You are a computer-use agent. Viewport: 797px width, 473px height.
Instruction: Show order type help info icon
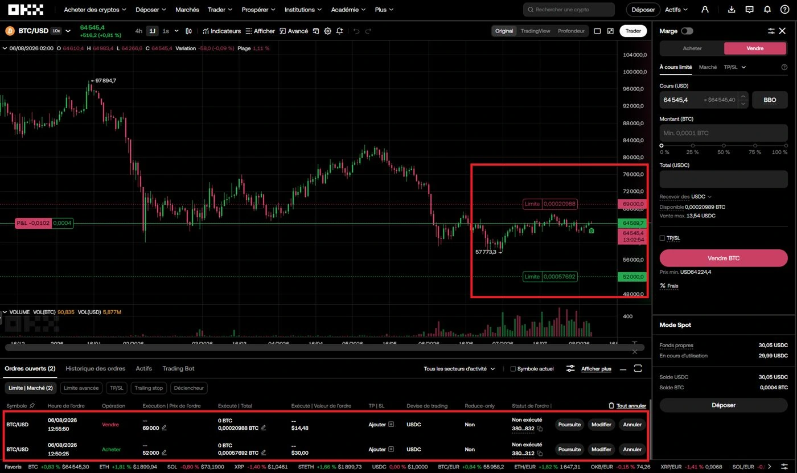tap(784, 67)
